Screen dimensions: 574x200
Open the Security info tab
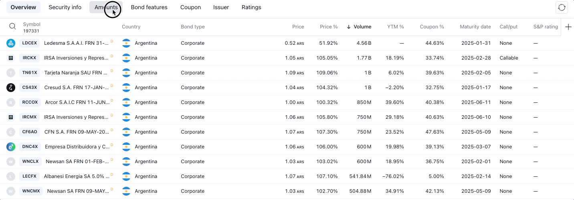(65, 7)
